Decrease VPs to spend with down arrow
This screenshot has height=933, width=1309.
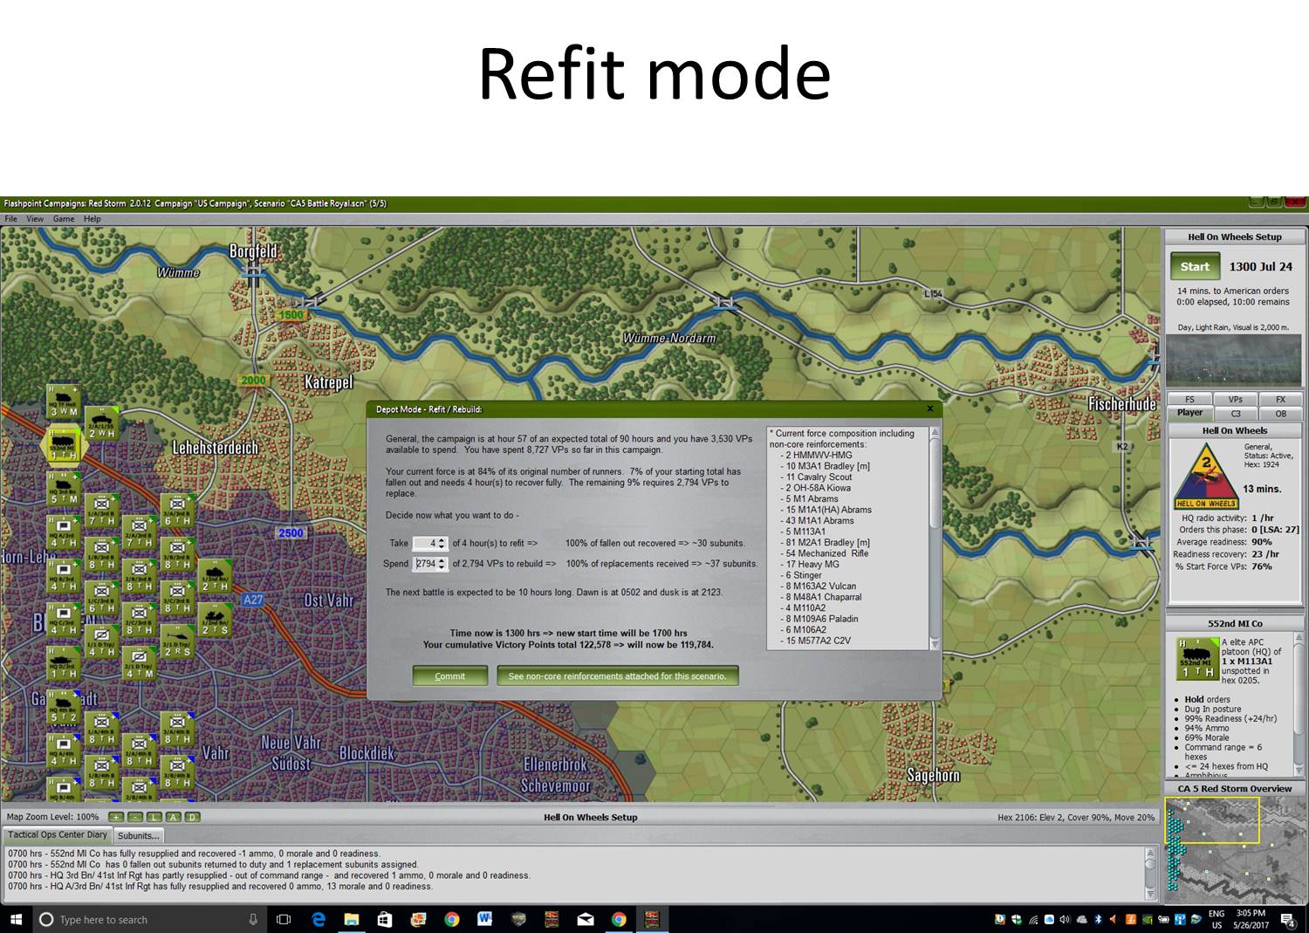442,567
